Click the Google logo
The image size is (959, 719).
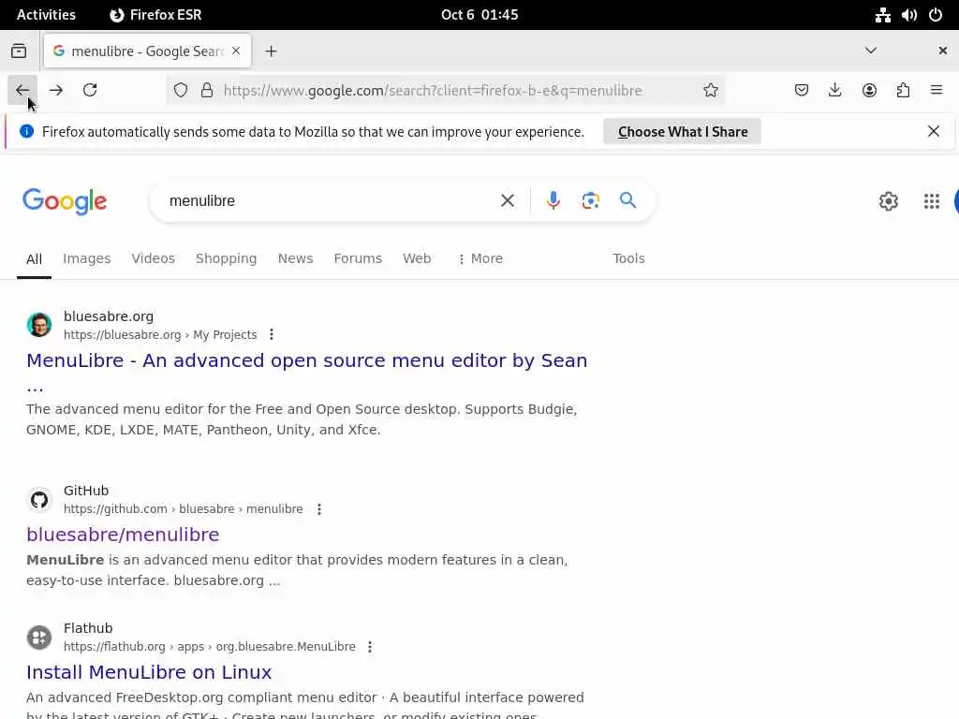pos(65,201)
